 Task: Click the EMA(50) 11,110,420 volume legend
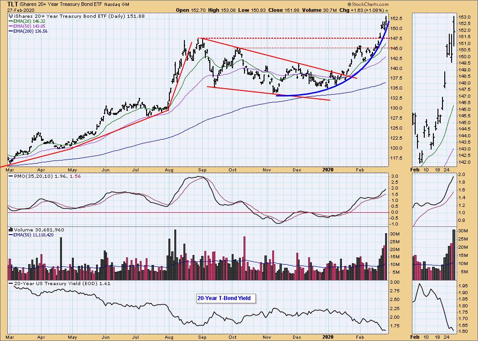pos(31,235)
